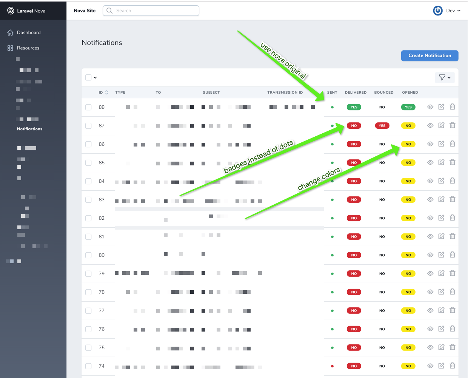Click the edit icon for notification 83
468x378 pixels.
pyautogui.click(x=441, y=199)
